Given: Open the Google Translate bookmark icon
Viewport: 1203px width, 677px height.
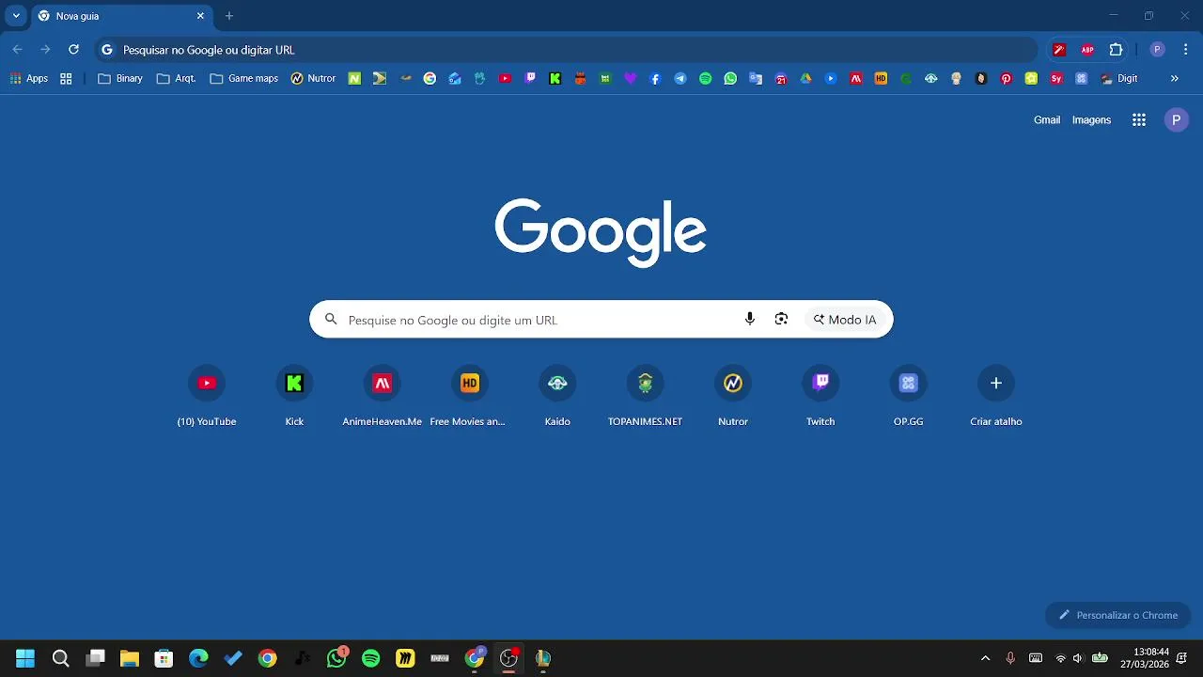Looking at the screenshot, I should pos(756,79).
